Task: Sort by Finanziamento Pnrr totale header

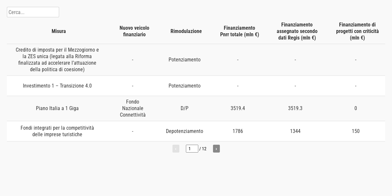Action: tap(239, 31)
